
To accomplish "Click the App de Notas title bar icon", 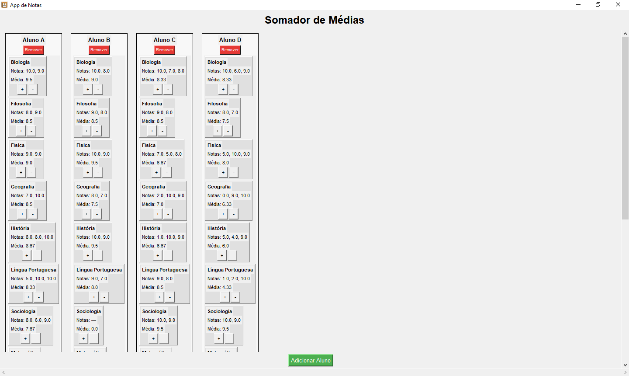I will (4, 5).
